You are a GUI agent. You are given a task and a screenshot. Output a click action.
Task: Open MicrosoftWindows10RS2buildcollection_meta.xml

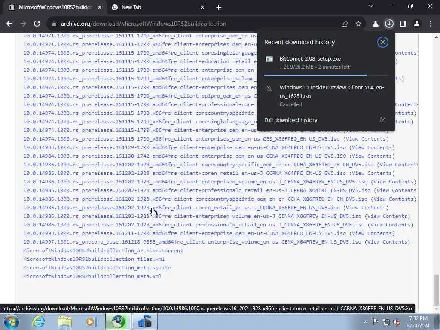coord(92,276)
